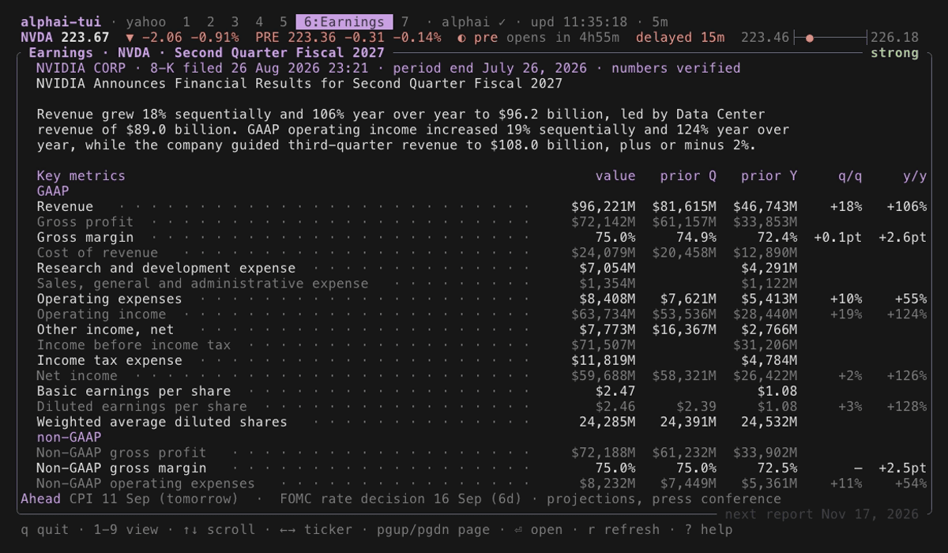Click the Net income value $59,688M
The width and height of the screenshot is (948, 553).
click(x=604, y=376)
